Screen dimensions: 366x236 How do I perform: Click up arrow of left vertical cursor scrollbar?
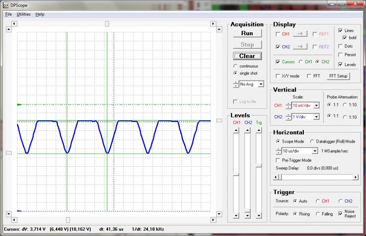9,29
